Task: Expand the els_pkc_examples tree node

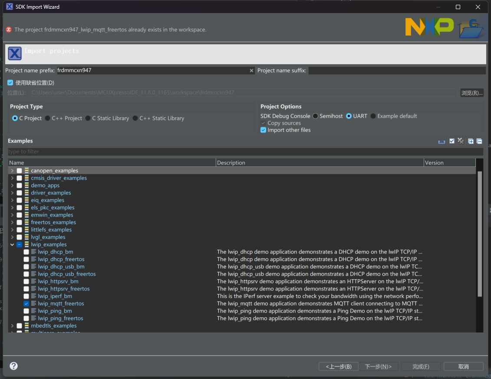Action: [12, 208]
